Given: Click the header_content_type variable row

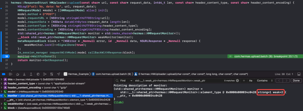Looking at the screenshot, I should pyautogui.click(x=56, y=83).
